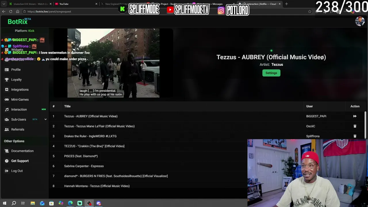Open Microsoft Store from the taskbar
This screenshot has width=368, height=207.
[51, 203]
